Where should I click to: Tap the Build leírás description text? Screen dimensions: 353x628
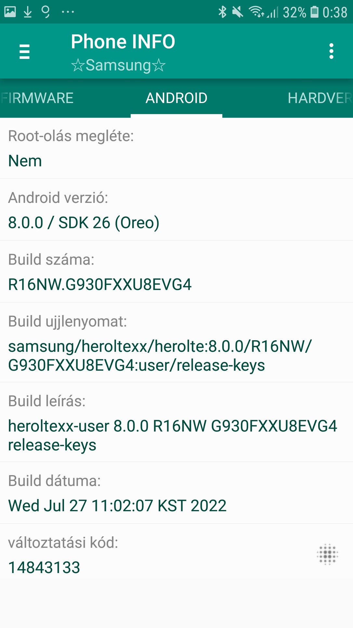pyautogui.click(x=172, y=435)
